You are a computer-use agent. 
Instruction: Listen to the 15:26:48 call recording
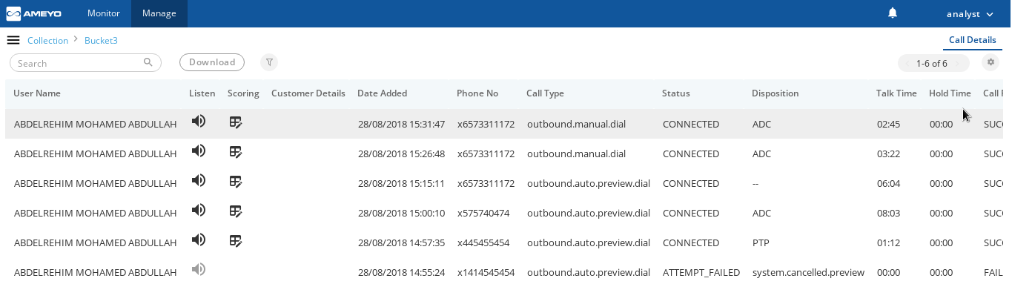click(198, 151)
